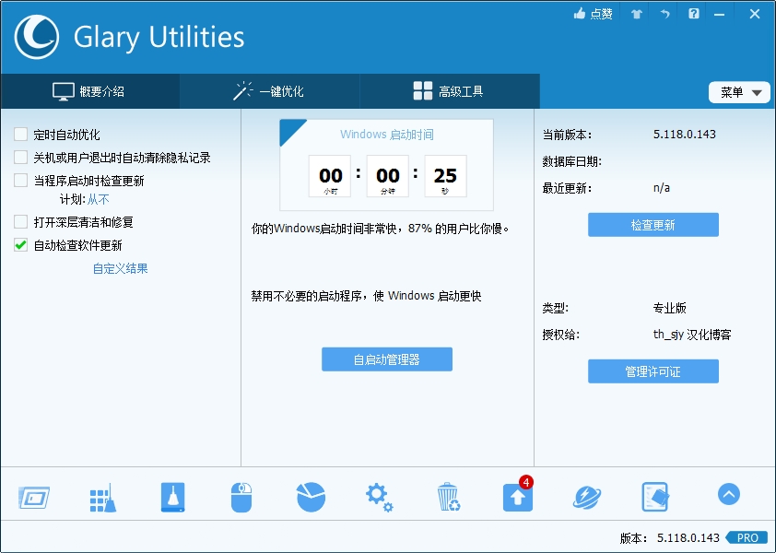Open the planet browser assistant icon

pyautogui.click(x=587, y=497)
